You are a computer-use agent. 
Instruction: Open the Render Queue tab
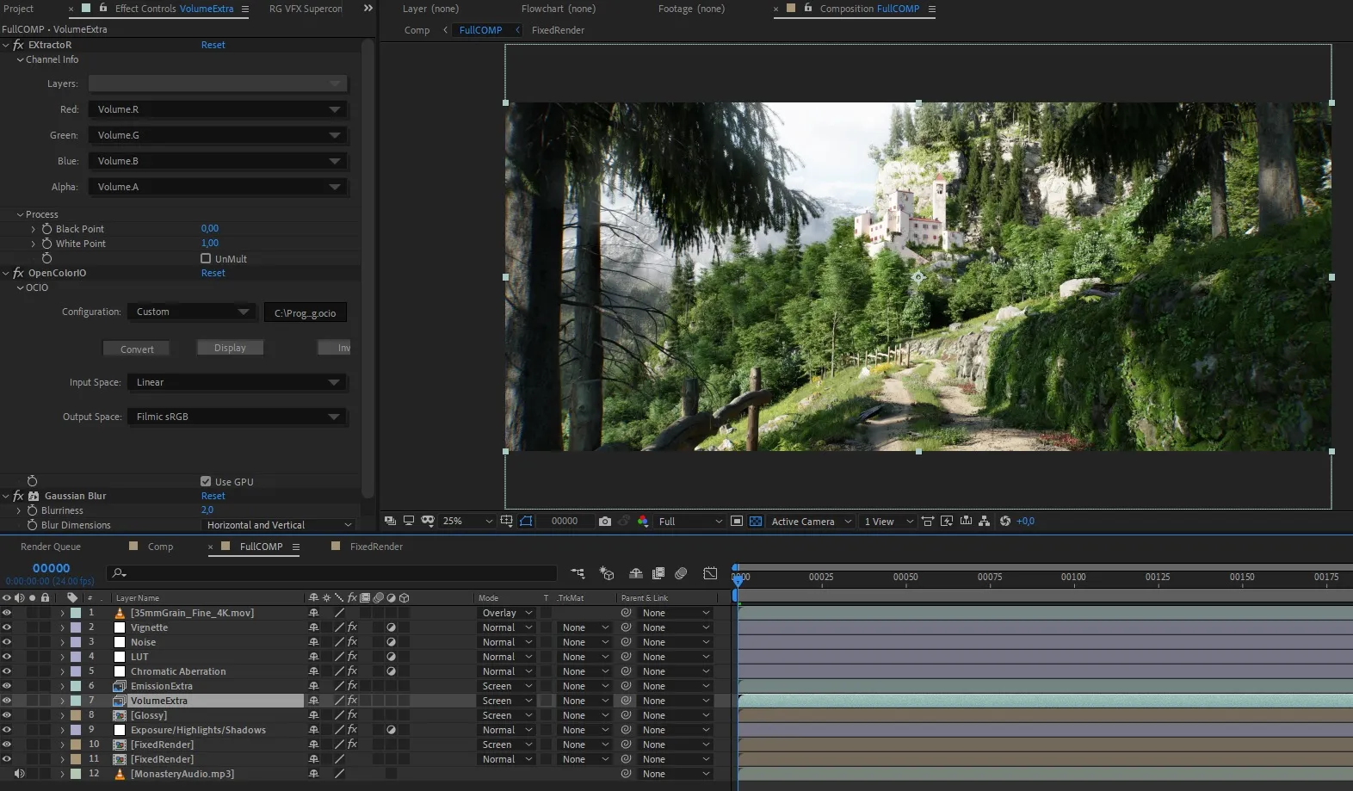click(51, 547)
